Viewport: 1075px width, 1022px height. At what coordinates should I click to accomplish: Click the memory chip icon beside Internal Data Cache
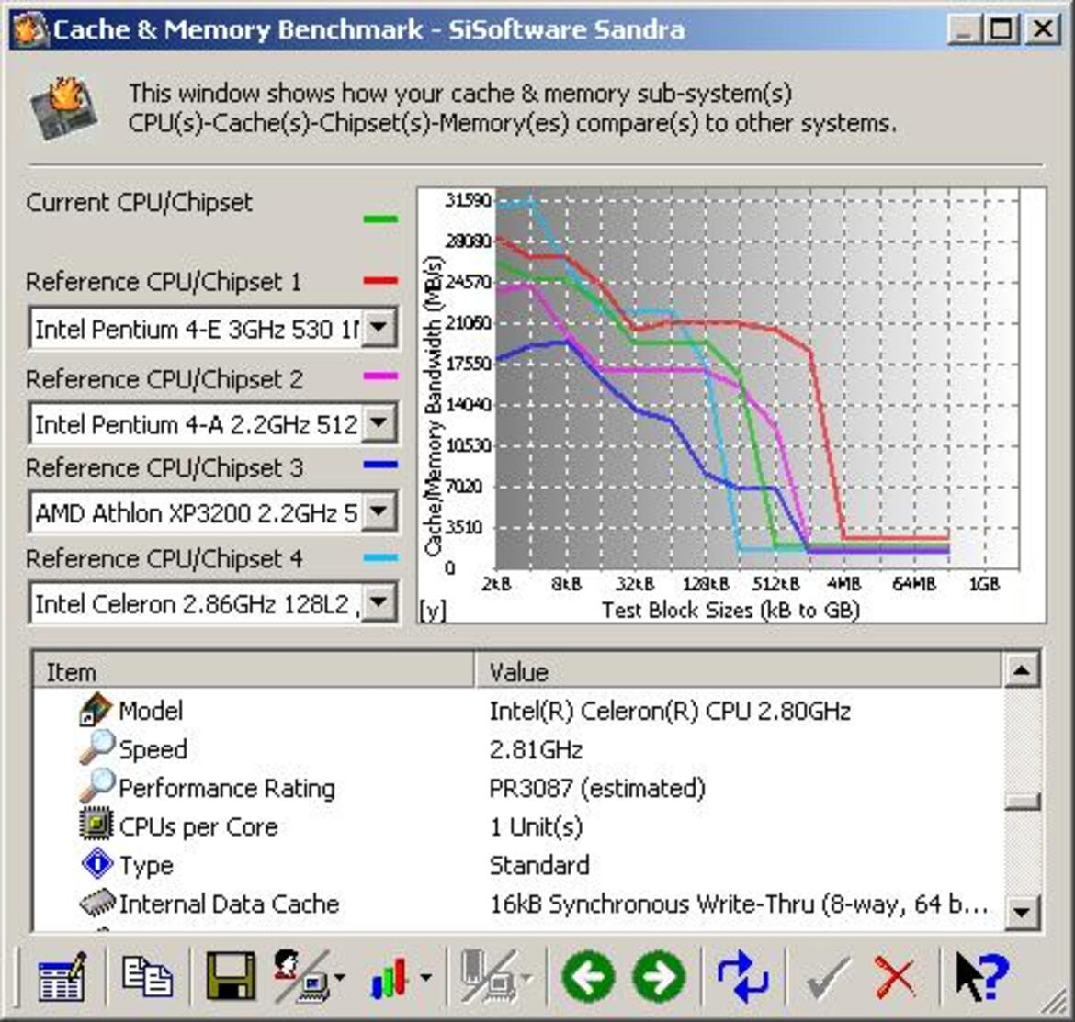(x=96, y=903)
